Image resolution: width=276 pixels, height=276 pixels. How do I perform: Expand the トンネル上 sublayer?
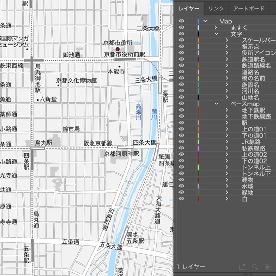coord(227,167)
